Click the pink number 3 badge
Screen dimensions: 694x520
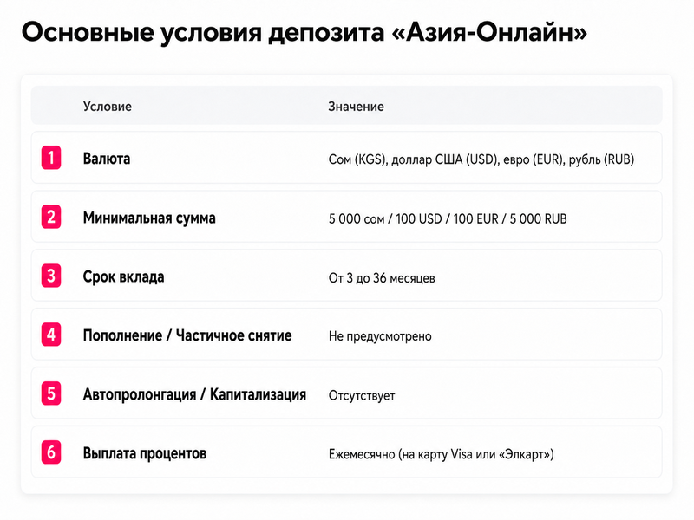(x=51, y=276)
